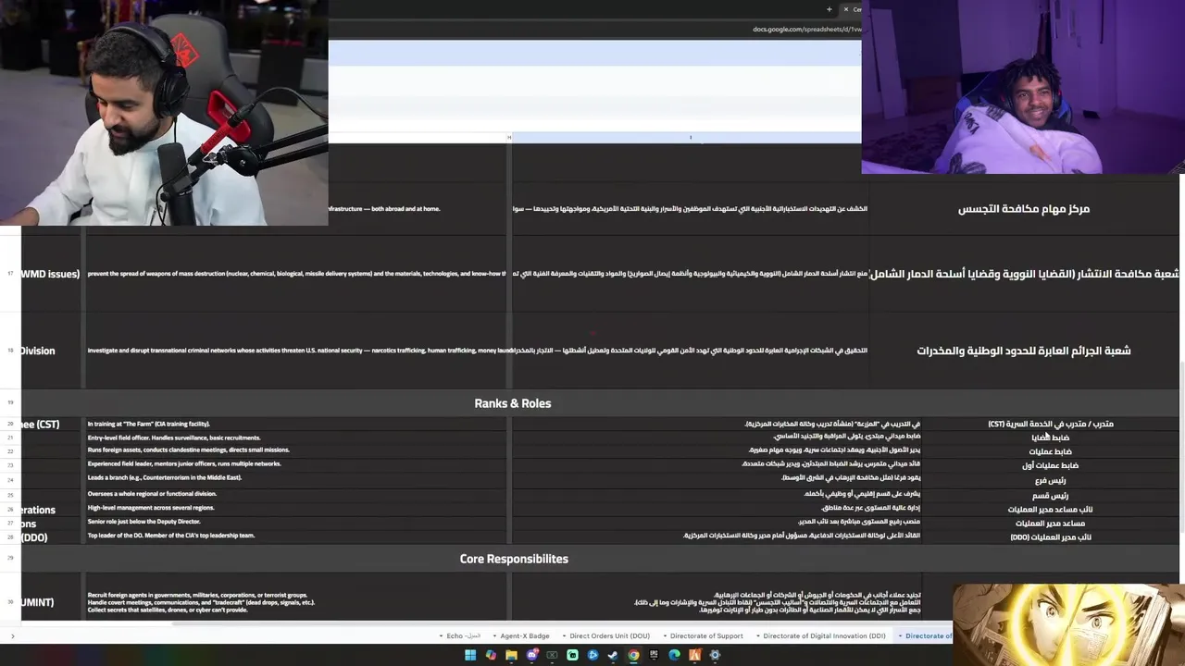Open the active Directorate sheet tab dropdown

click(900, 636)
